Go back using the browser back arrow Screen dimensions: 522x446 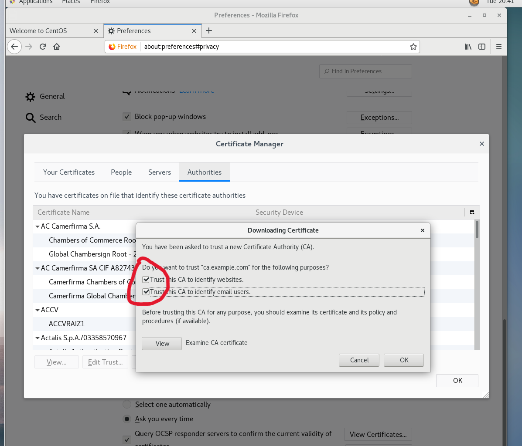[14, 47]
